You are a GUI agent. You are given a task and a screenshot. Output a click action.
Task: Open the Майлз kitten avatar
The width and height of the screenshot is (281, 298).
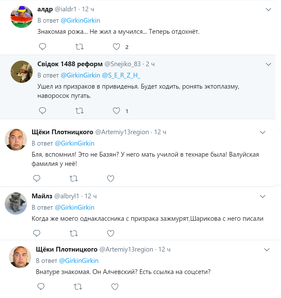16,203
